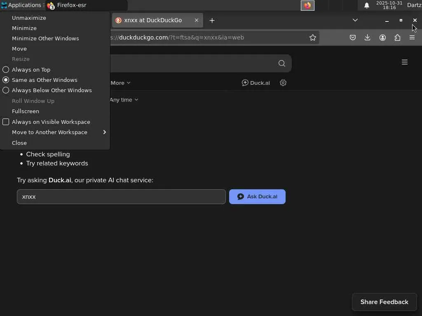The height and width of the screenshot is (316, 422).
Task: Open Firefox account icon
Action: coord(382,37)
